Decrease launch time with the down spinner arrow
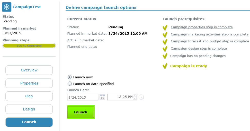This screenshot has height=131, width=250. tap(135, 98)
